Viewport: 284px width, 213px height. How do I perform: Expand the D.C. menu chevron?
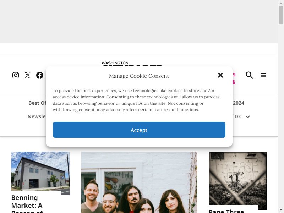click(248, 117)
